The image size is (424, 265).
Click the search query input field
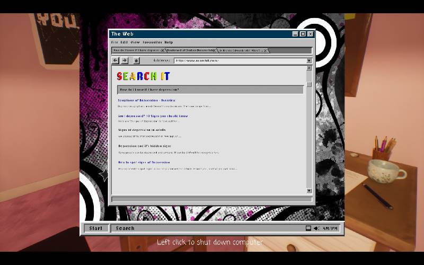pos(210,90)
